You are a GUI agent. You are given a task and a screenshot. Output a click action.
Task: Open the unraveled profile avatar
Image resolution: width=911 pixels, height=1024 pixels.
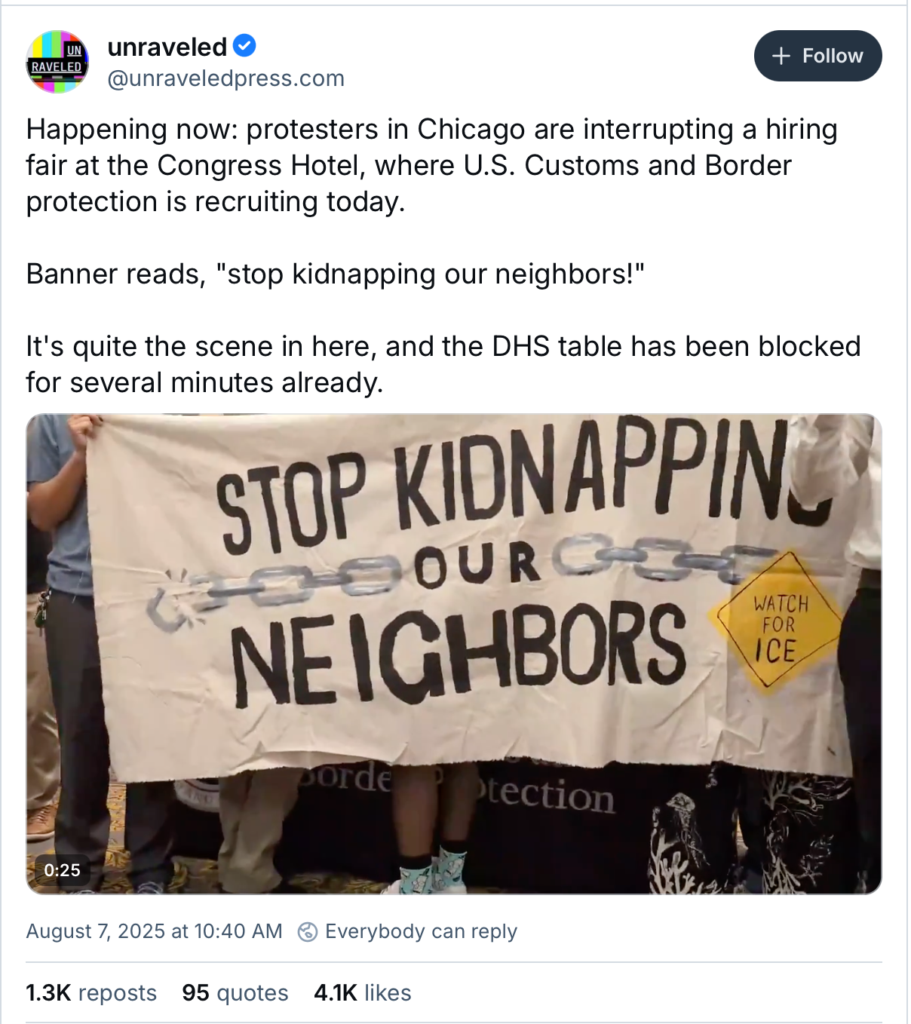point(57,62)
